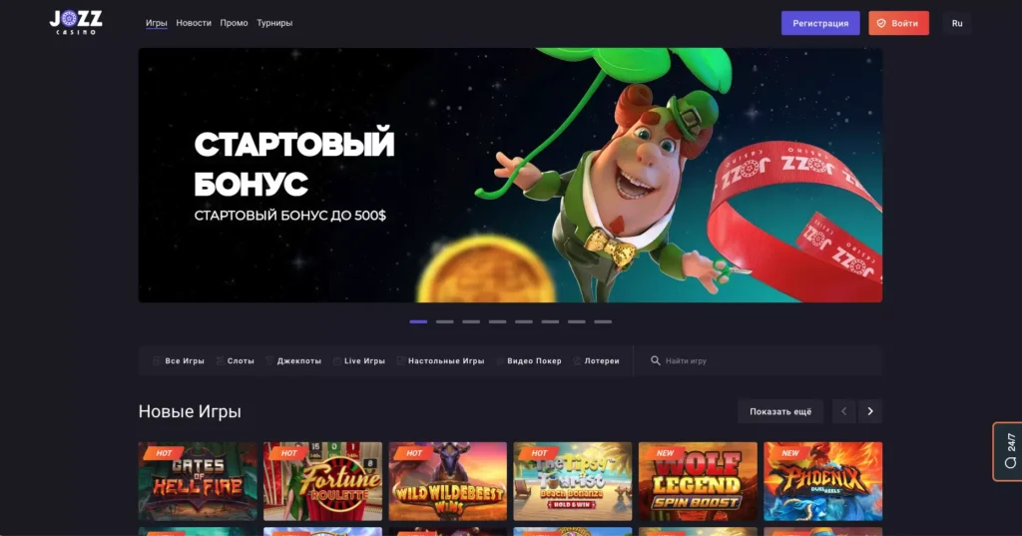The image size is (1022, 536).
Task: Open the Новости menu item
Action: (x=194, y=23)
